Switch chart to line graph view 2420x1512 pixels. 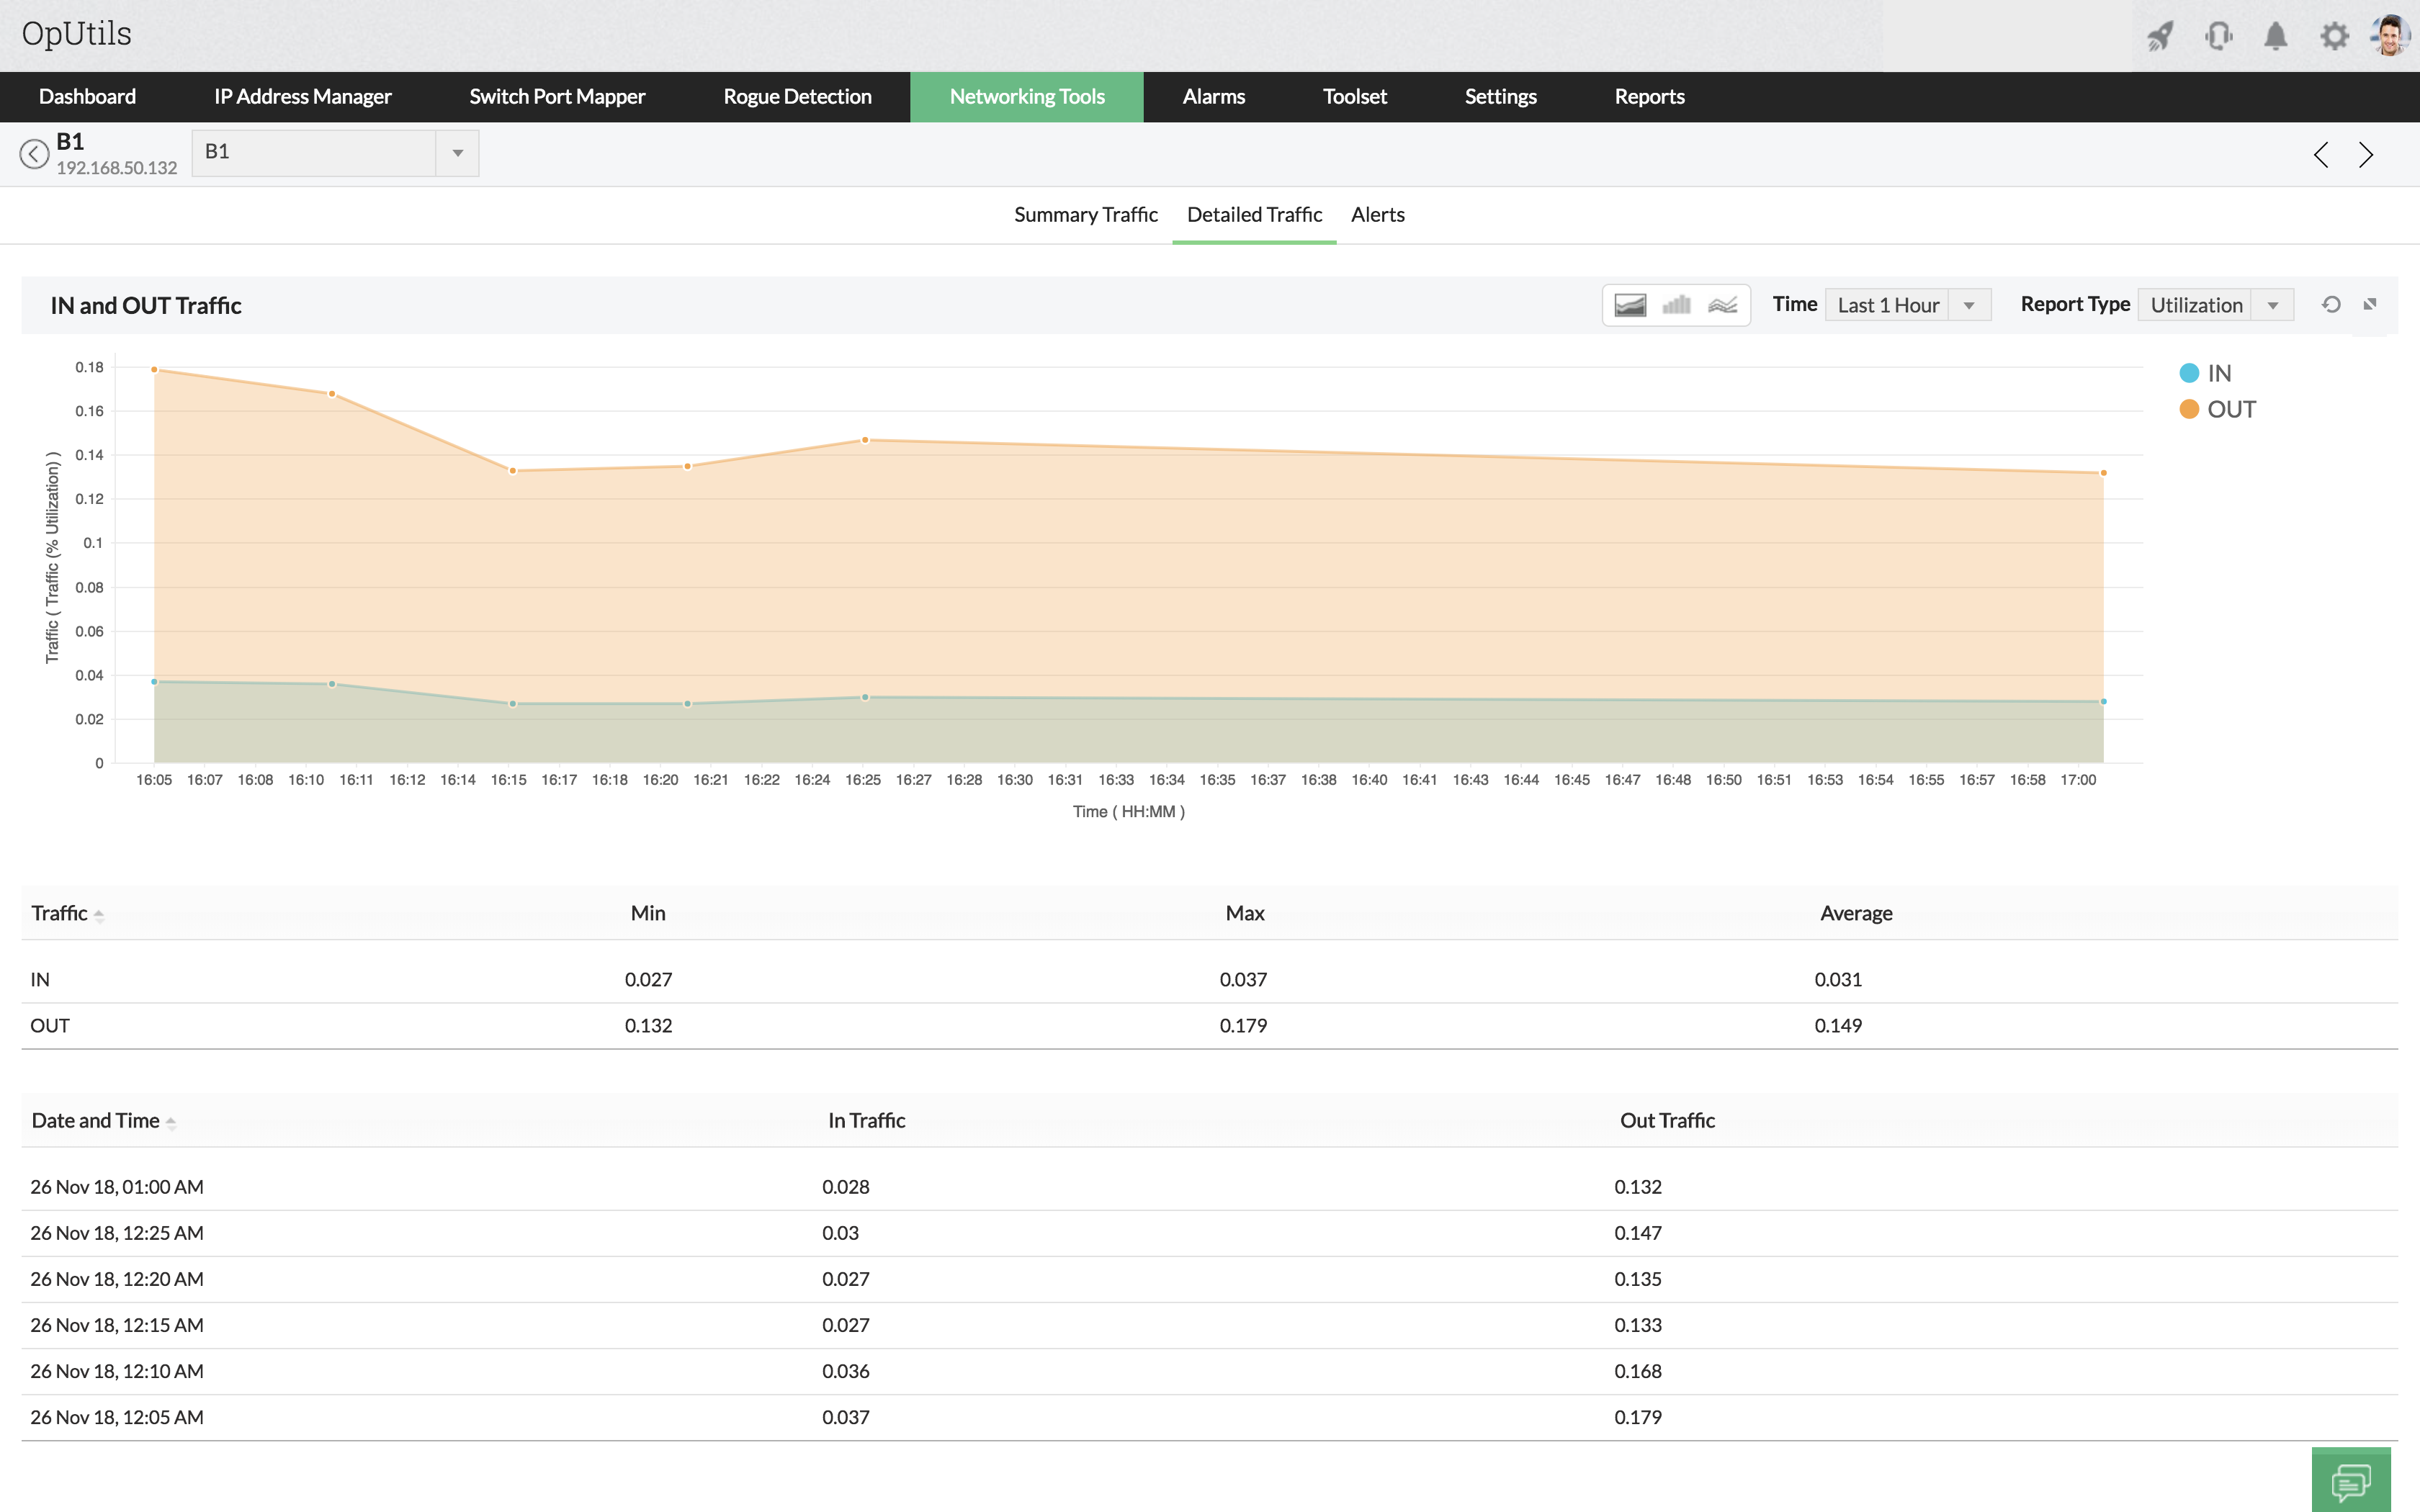point(1722,305)
